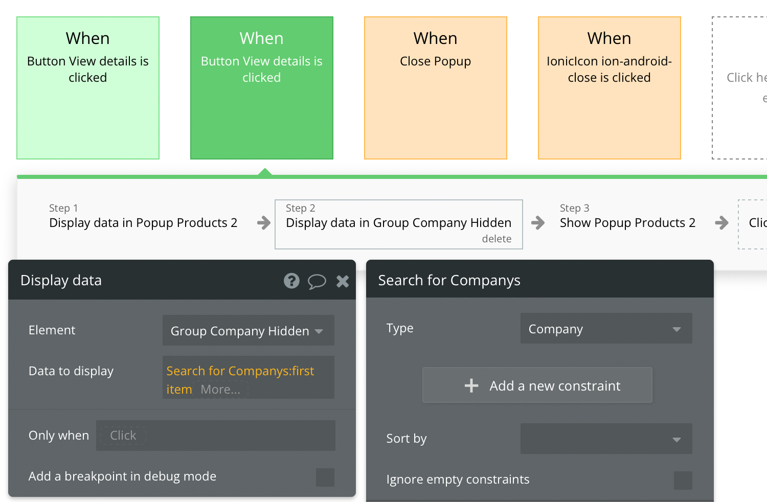Click the Display data panel title
The image size is (767, 502).
[61, 280]
